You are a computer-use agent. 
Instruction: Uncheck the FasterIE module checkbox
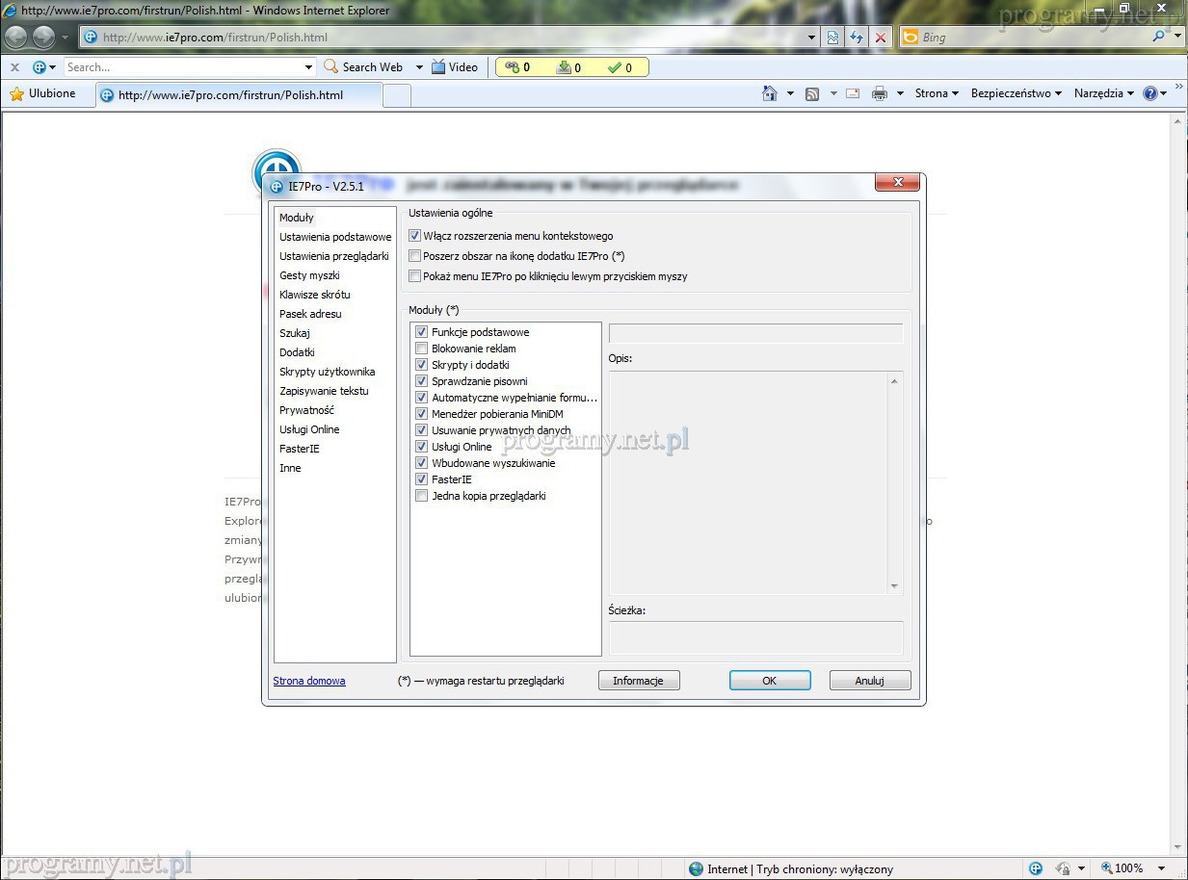click(x=421, y=479)
